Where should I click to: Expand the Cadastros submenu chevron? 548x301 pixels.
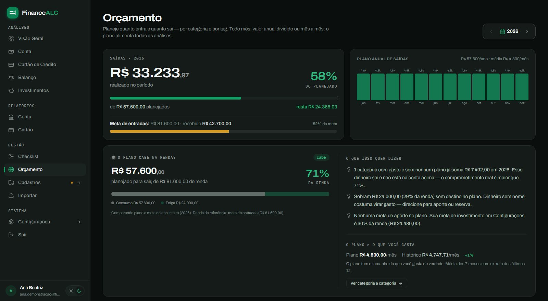click(79, 183)
